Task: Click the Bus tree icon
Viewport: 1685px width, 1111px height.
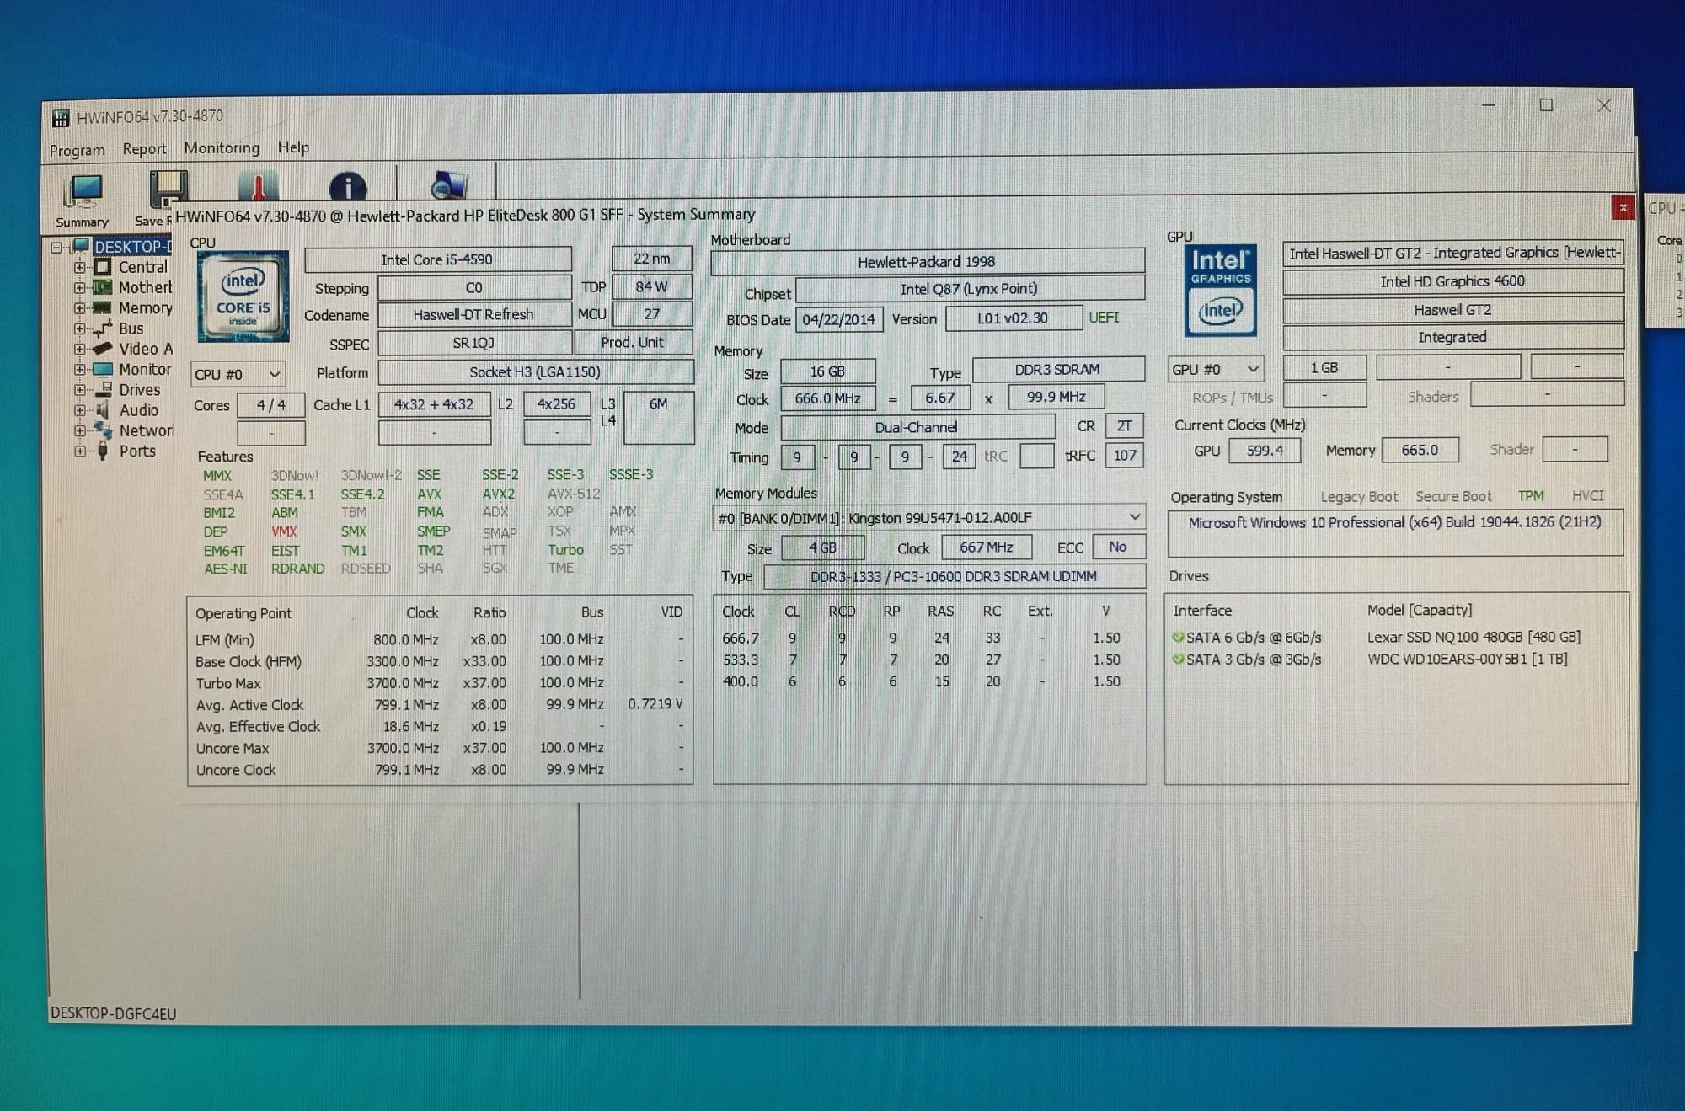Action: pyautogui.click(x=103, y=328)
